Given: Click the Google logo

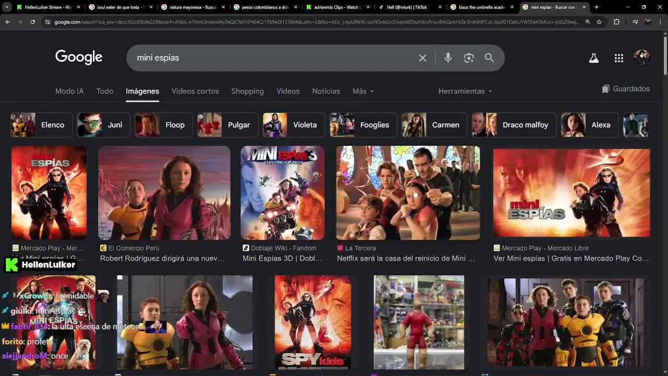Looking at the screenshot, I should tap(79, 57).
